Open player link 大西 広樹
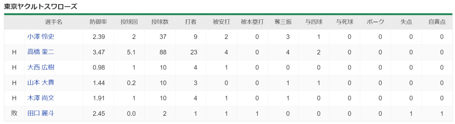Screen dimensions: 455x124 41,67
